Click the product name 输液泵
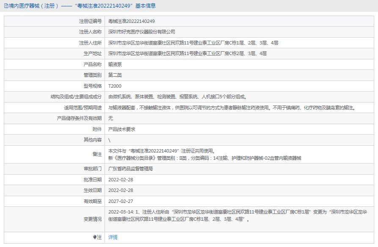The width and height of the screenshot is (378, 247). (x=116, y=64)
